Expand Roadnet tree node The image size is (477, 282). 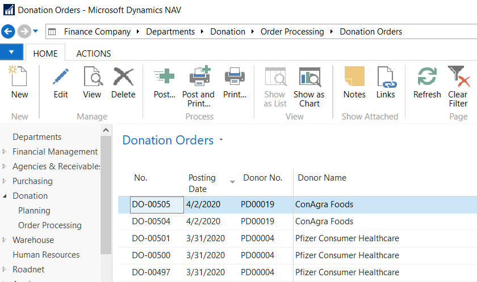tap(5, 270)
